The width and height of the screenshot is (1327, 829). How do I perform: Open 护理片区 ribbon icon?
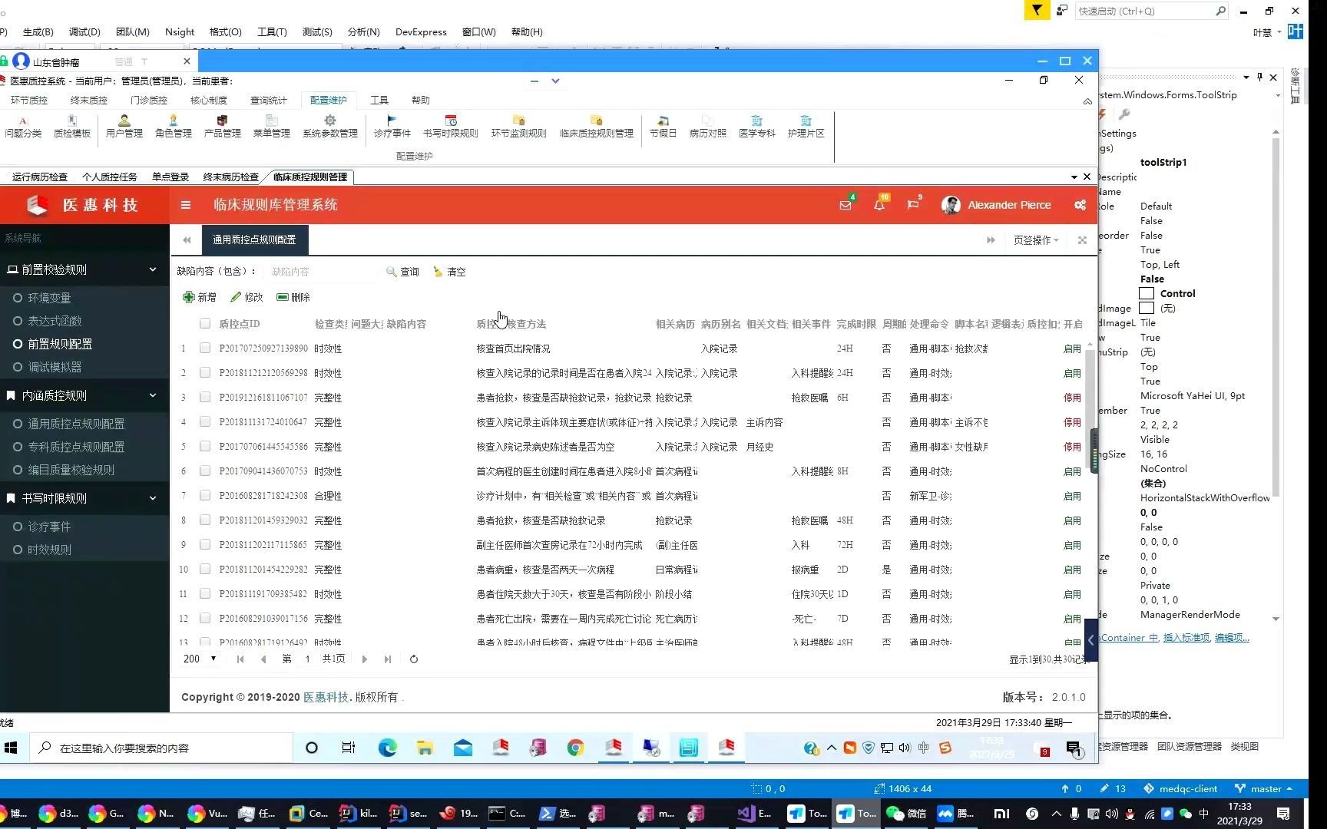806,127
